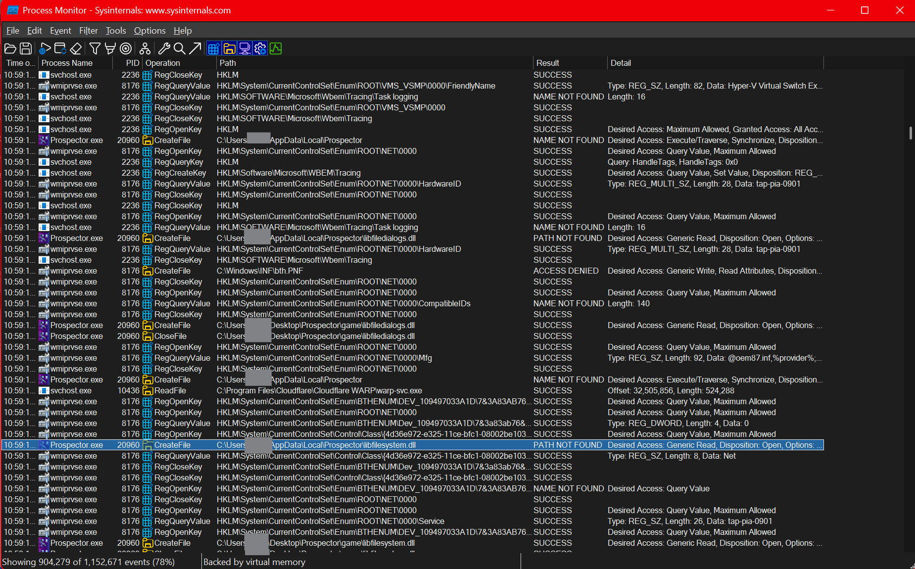Click the Query: HandleTags detail cell
915x569 pixels.
click(673, 162)
